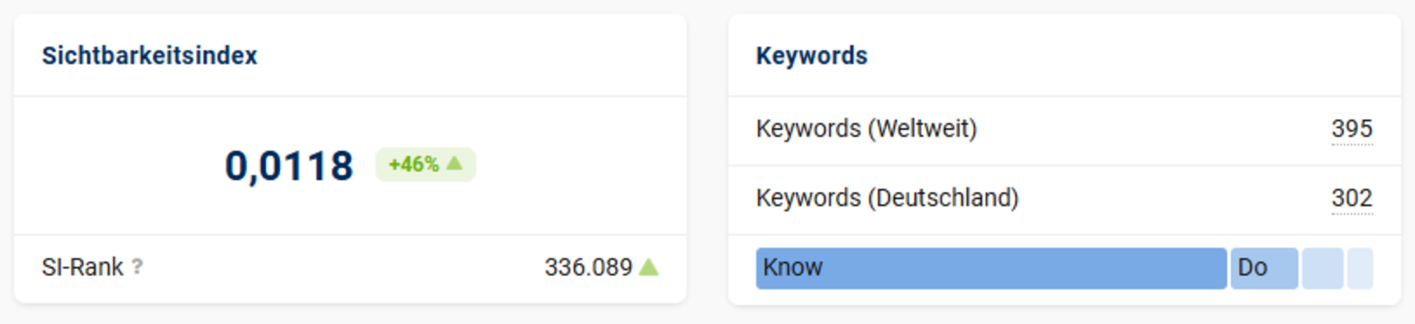Click the SI-Rank label text
Image resolution: width=1415 pixels, height=324 pixels.
click(82, 268)
